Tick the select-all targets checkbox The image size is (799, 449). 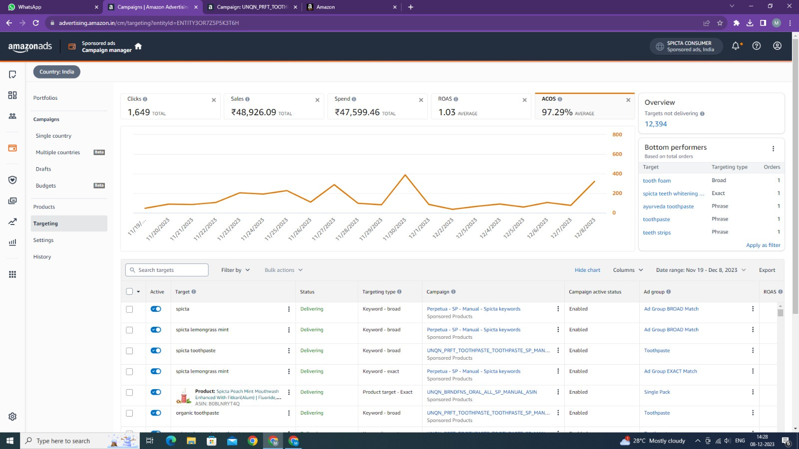point(129,292)
